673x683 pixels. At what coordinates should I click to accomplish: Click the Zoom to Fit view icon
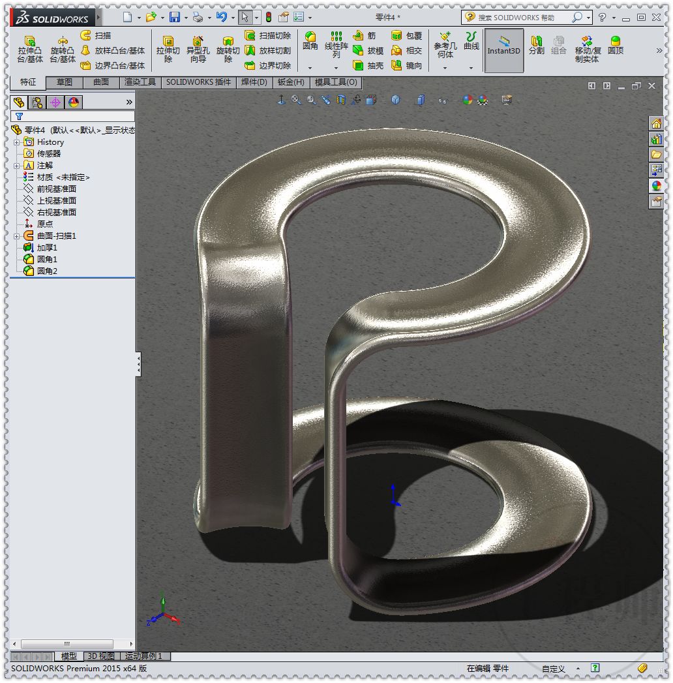tap(297, 100)
